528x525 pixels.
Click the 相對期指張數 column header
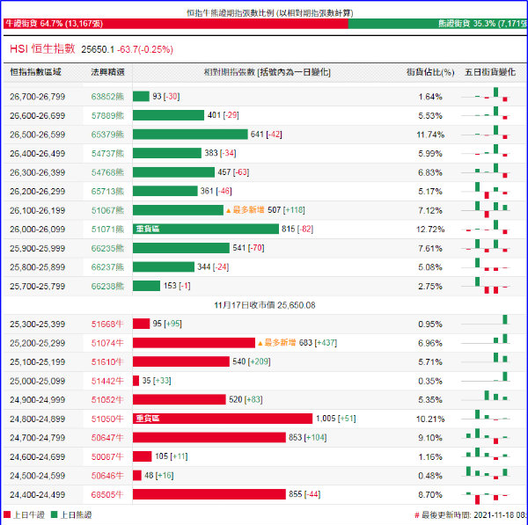point(267,72)
